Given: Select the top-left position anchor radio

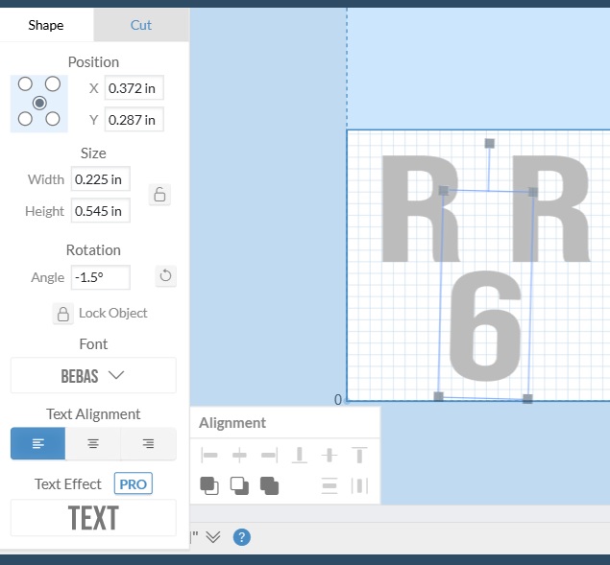Looking at the screenshot, I should pyautogui.click(x=26, y=84).
